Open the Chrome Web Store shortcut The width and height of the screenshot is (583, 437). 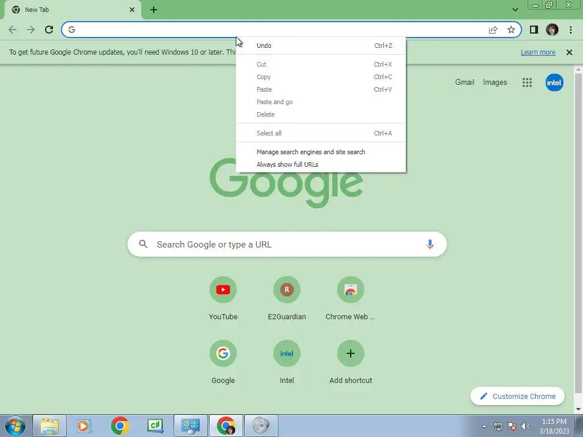(x=350, y=299)
